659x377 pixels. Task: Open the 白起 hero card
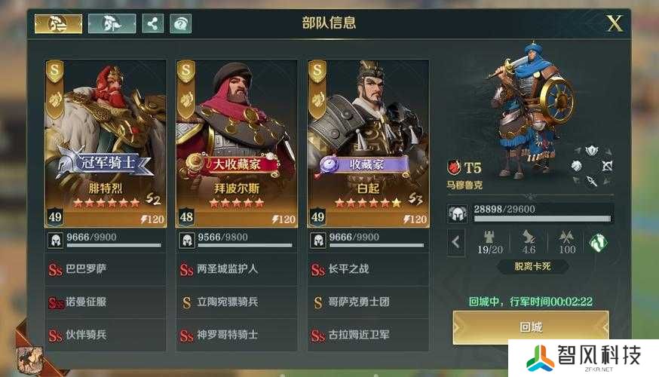tap(368, 143)
